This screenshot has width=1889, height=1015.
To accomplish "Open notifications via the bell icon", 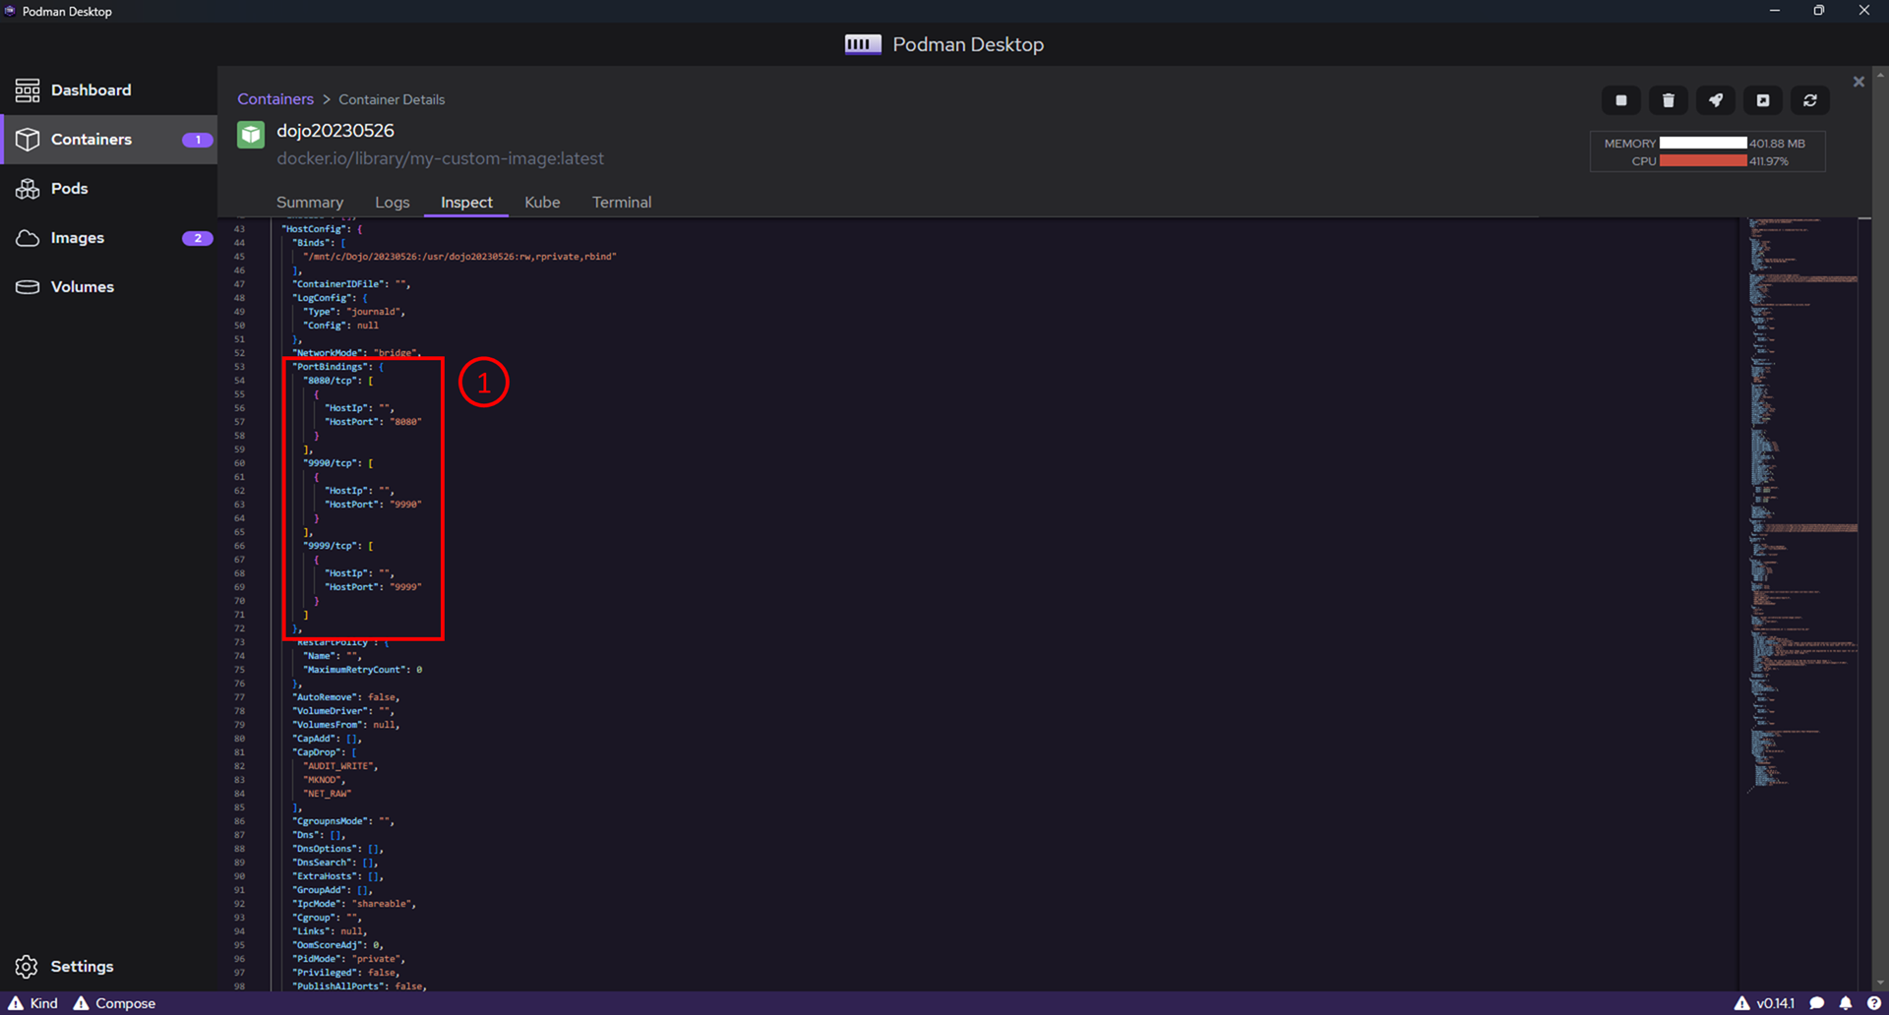I will click(x=1846, y=1003).
